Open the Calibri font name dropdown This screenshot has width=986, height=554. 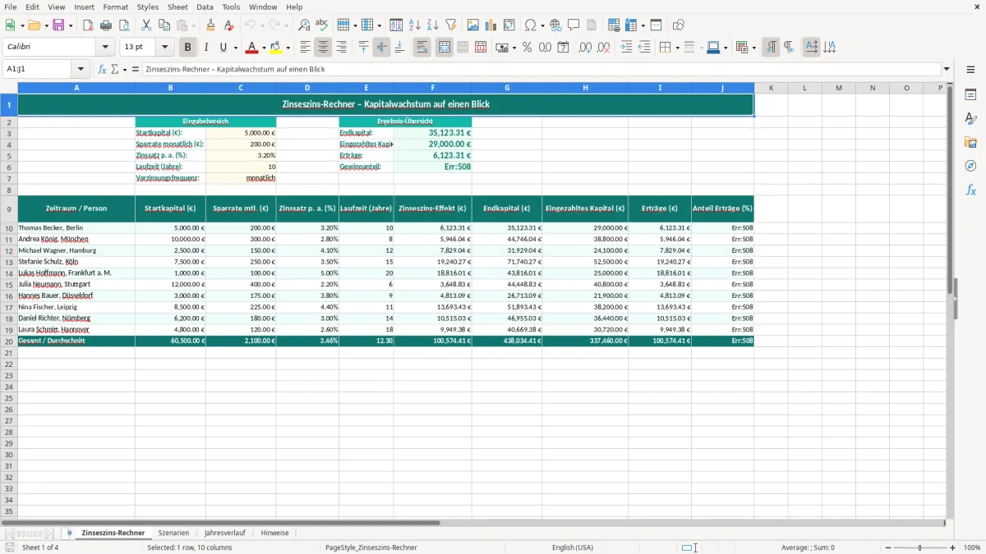click(105, 48)
